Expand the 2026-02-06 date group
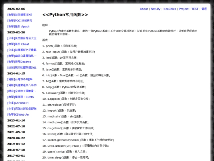214x161 pixels. 16,9
